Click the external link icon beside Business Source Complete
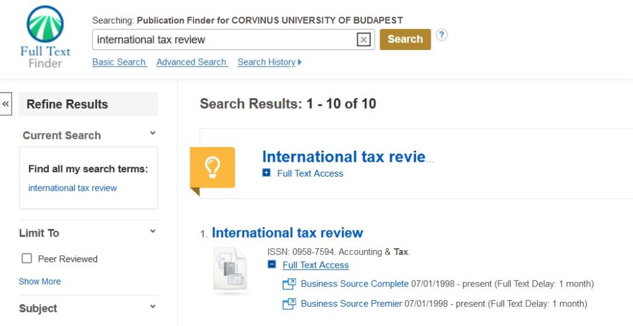 point(289,284)
